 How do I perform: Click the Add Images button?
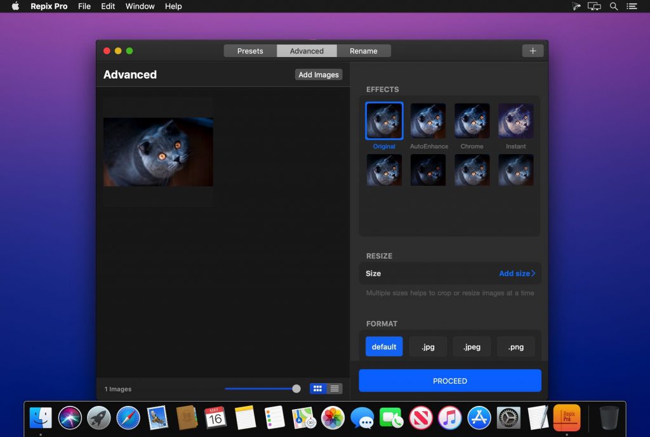pos(319,75)
